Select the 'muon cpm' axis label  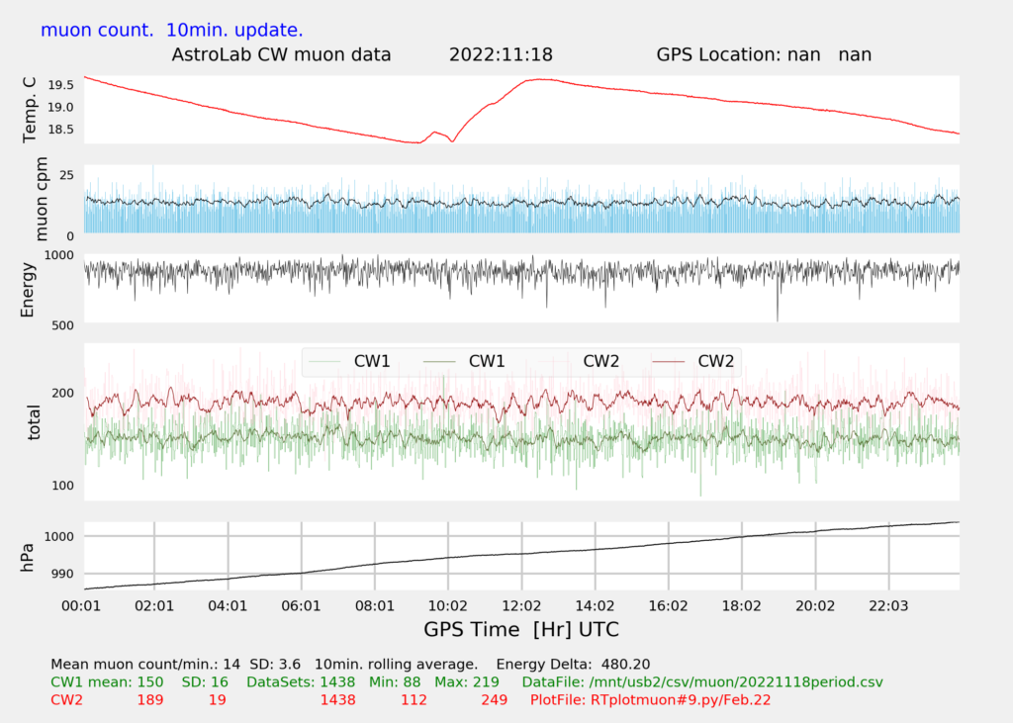[42, 201]
